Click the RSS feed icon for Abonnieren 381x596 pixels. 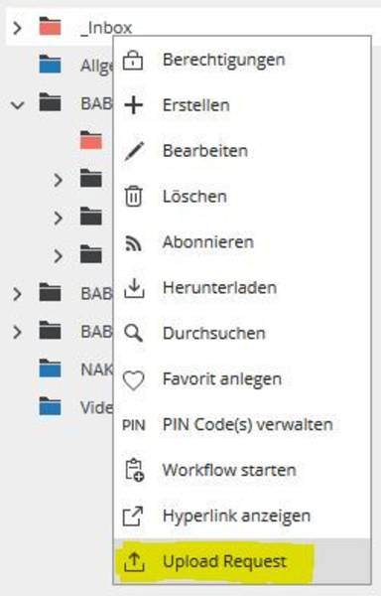tap(134, 243)
